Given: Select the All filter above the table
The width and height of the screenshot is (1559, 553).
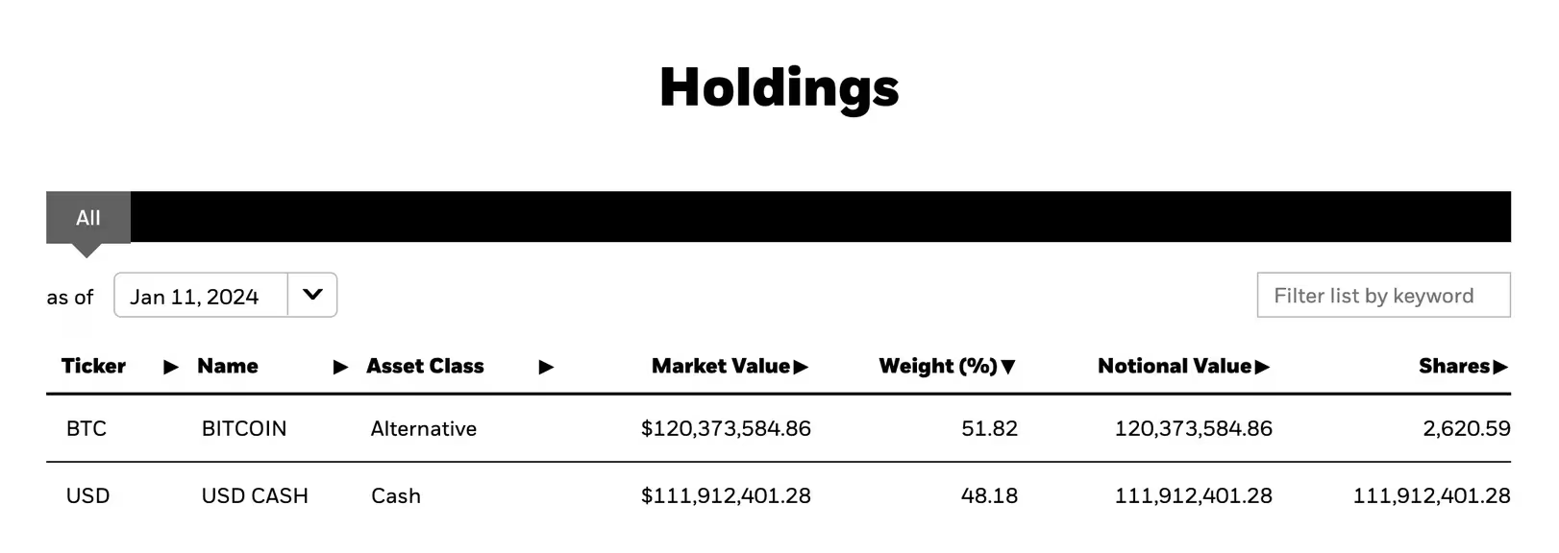Looking at the screenshot, I should tap(87, 218).
